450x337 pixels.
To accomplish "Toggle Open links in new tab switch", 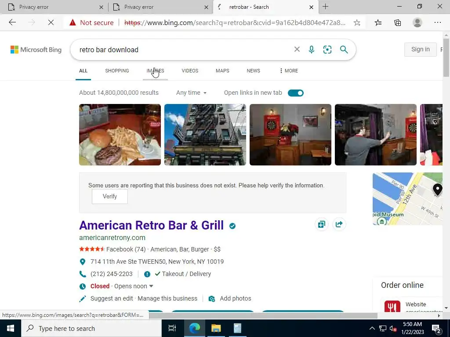I will tap(296, 93).
